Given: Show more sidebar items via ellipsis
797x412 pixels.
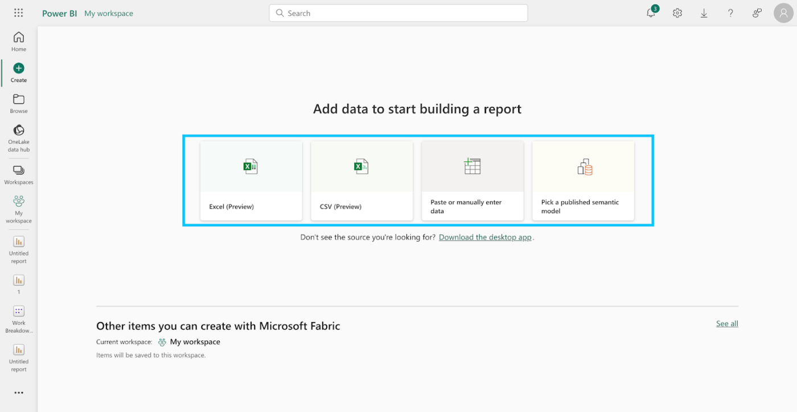Looking at the screenshot, I should click(19, 393).
